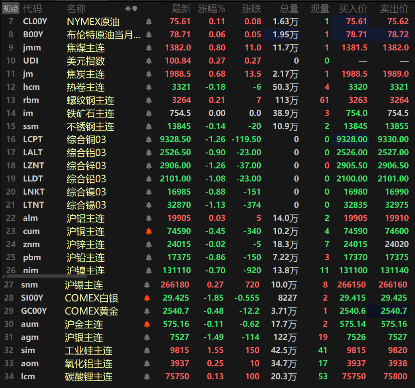Click the 工业硅主连 percent change 1.55

tap(215, 350)
